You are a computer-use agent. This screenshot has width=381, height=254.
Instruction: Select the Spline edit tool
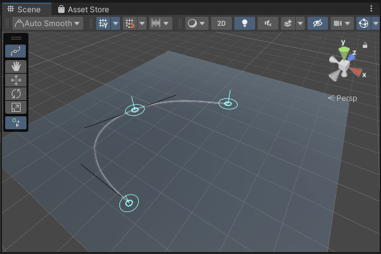(15, 51)
